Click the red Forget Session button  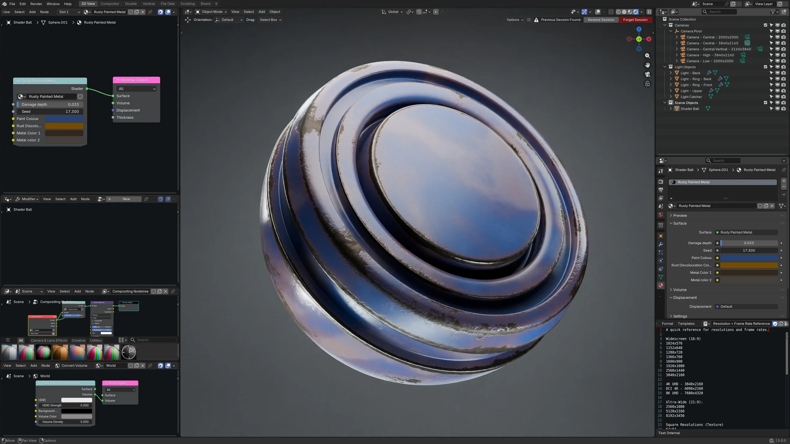pos(635,20)
